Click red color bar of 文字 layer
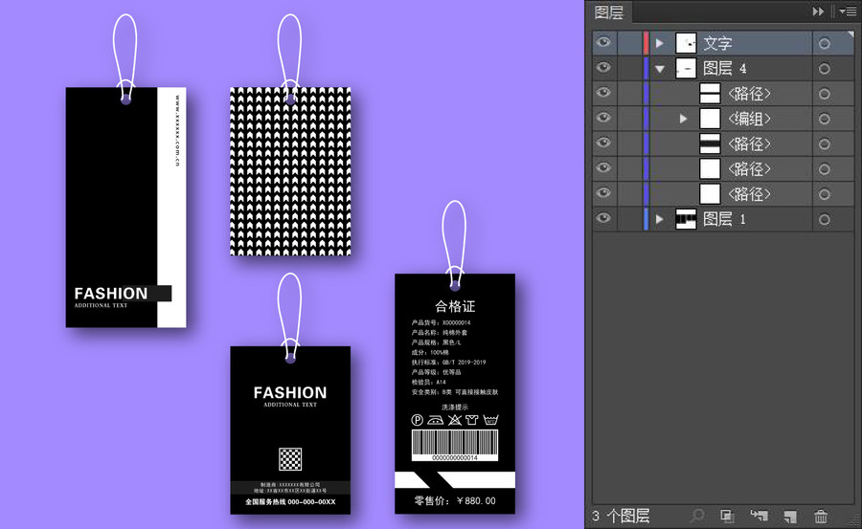 point(646,43)
